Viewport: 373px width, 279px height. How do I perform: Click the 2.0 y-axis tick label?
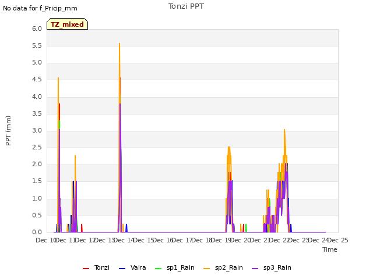[37, 164]
